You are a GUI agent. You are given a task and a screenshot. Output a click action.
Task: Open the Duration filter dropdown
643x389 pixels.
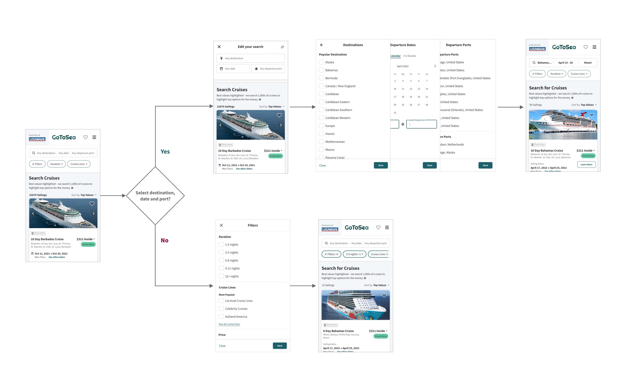[x=556, y=74]
